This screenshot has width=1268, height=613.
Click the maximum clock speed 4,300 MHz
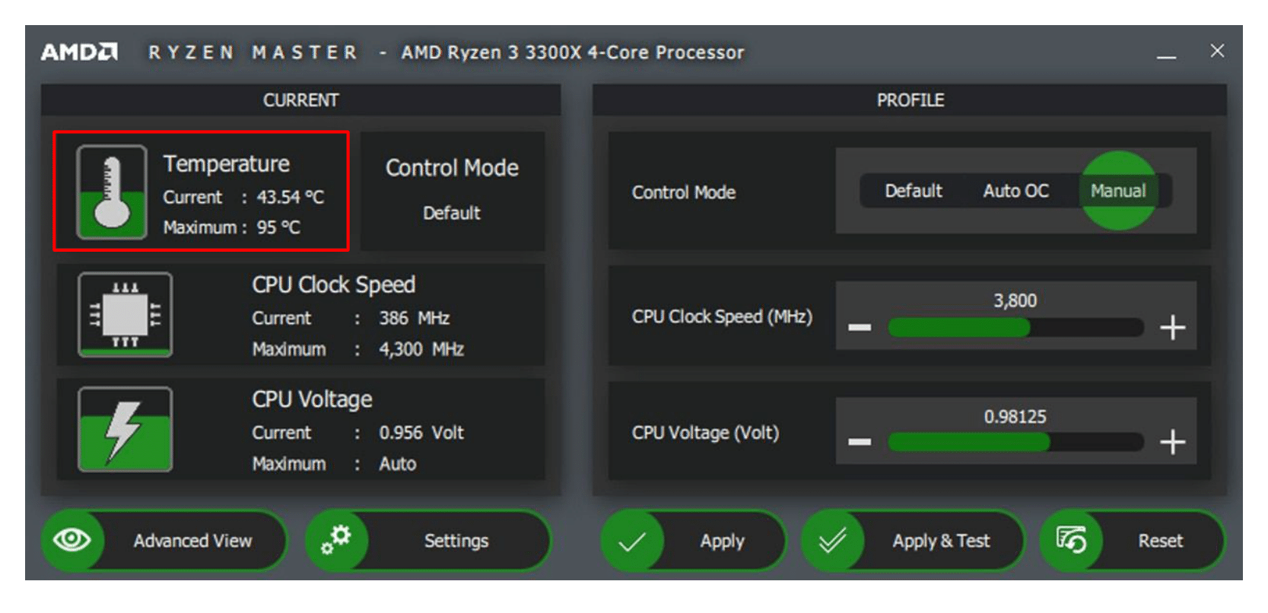coord(421,349)
